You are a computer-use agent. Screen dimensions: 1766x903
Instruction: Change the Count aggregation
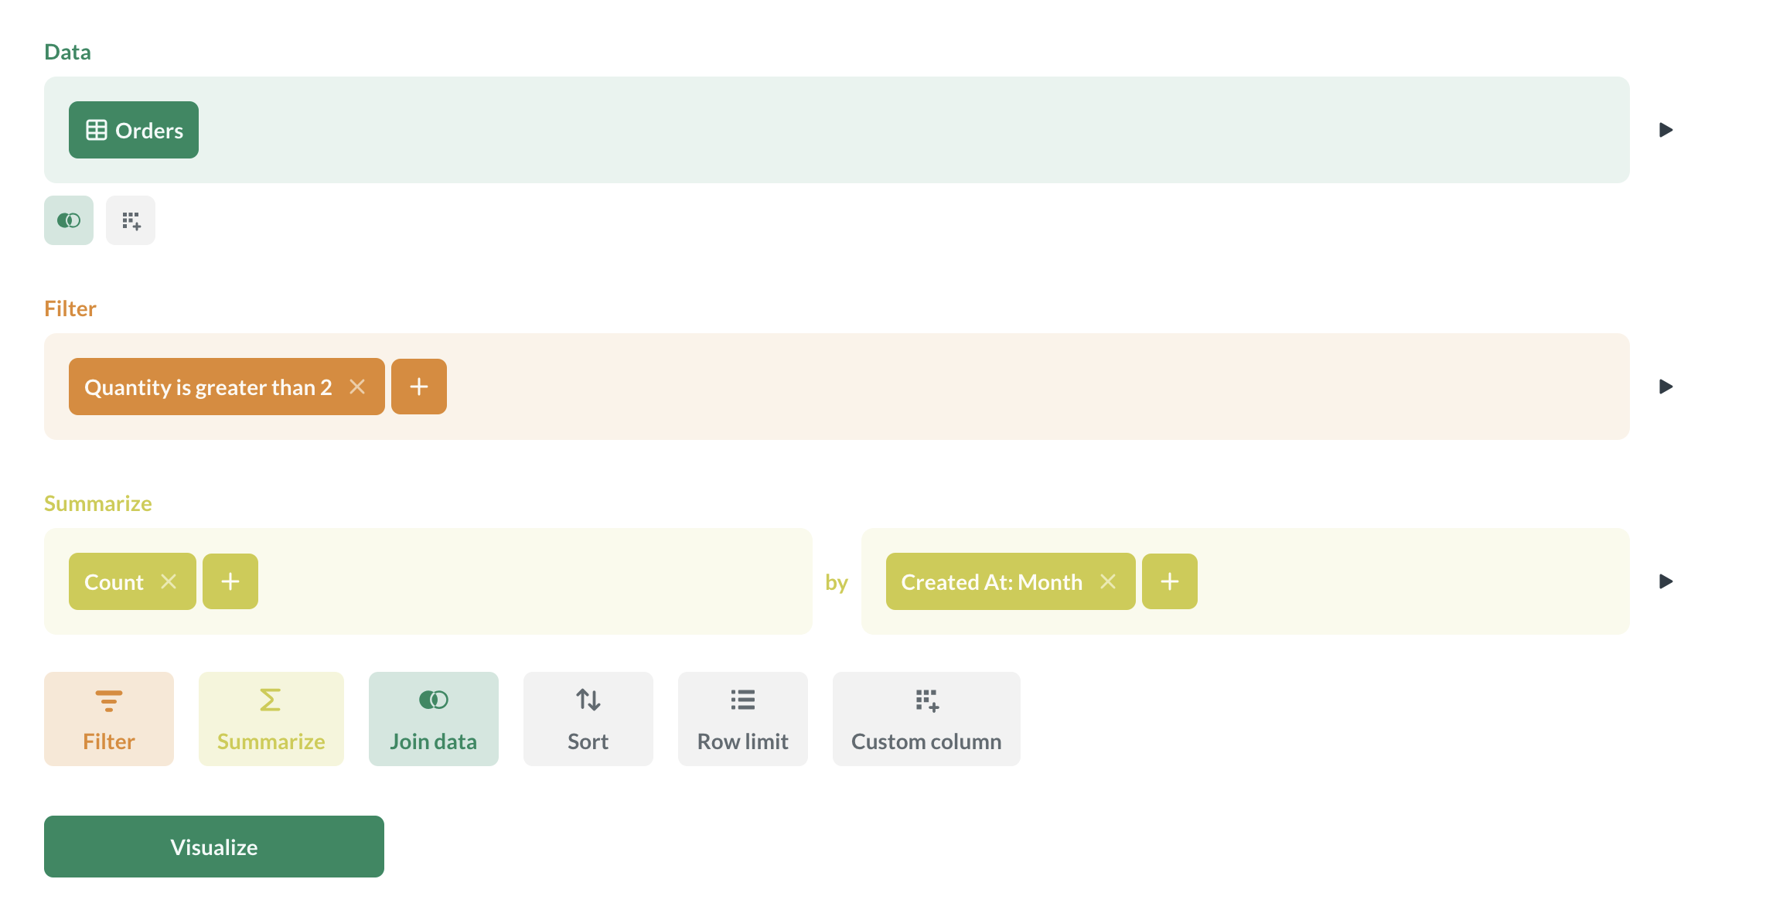[x=114, y=581]
